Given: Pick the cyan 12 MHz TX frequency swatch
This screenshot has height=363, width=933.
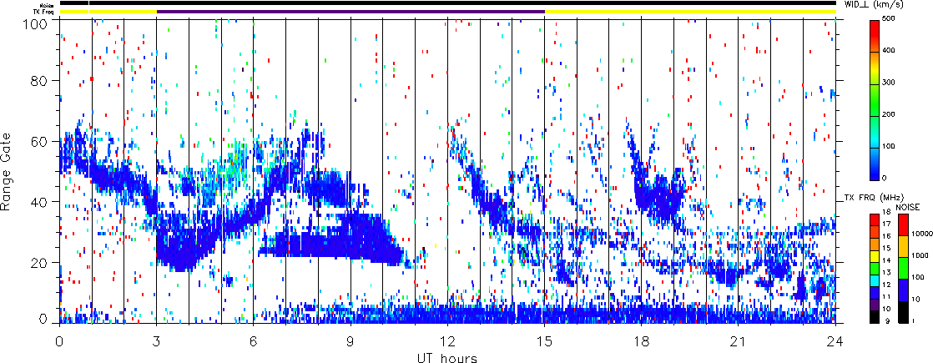Looking at the screenshot, I should [875, 281].
